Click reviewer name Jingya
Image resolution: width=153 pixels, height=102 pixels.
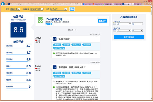click(38, 38)
